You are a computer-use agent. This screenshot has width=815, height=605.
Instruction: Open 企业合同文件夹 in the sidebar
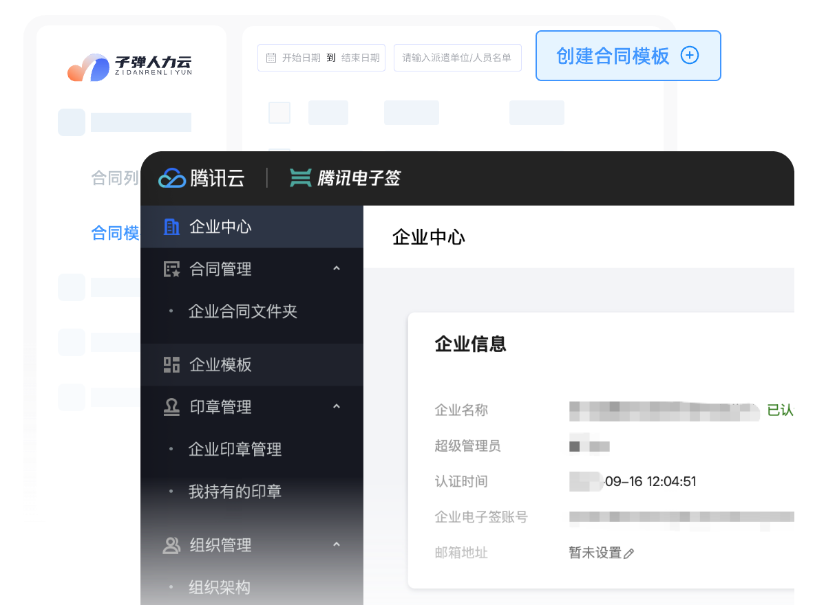242,311
